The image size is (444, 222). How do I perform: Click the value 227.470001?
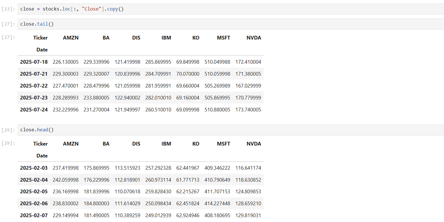[66, 86]
